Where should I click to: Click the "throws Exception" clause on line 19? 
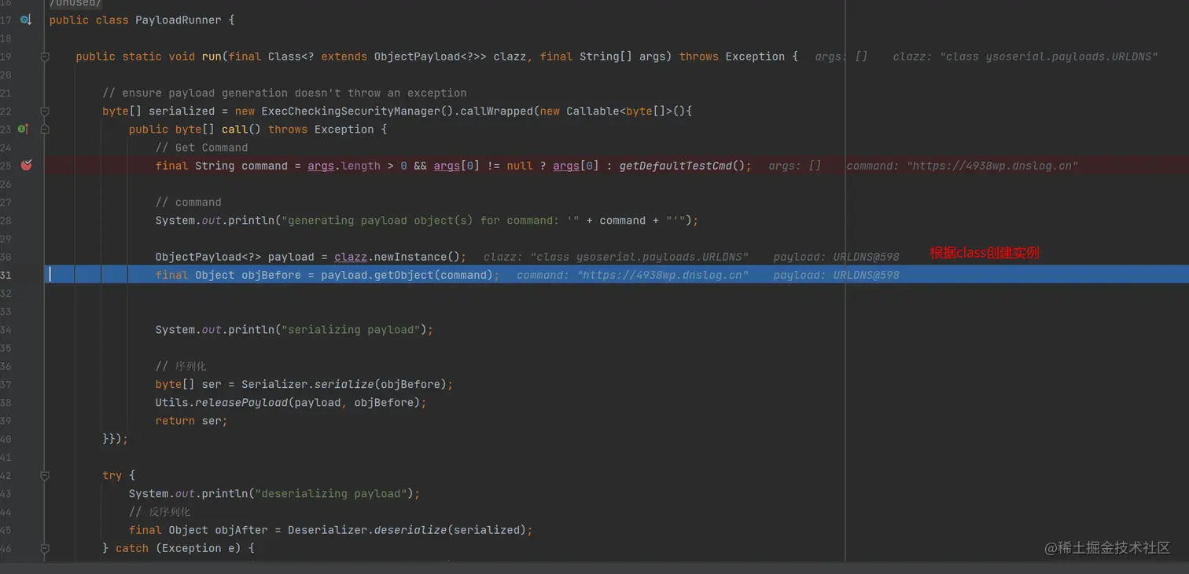(732, 57)
